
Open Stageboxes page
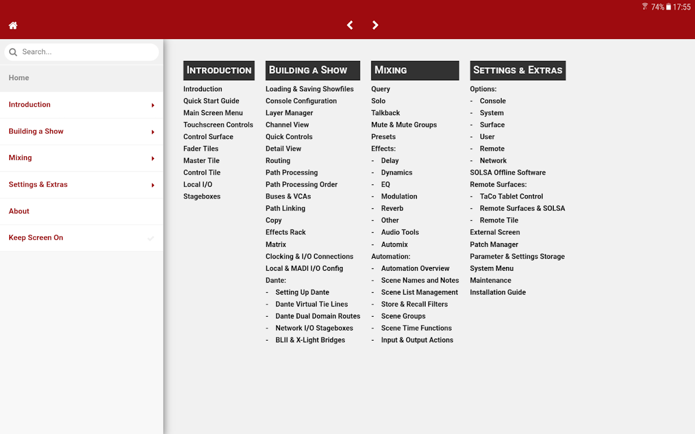202,196
